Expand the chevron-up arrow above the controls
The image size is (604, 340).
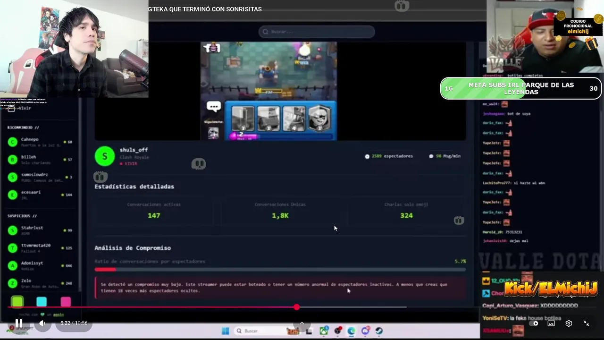point(302,323)
